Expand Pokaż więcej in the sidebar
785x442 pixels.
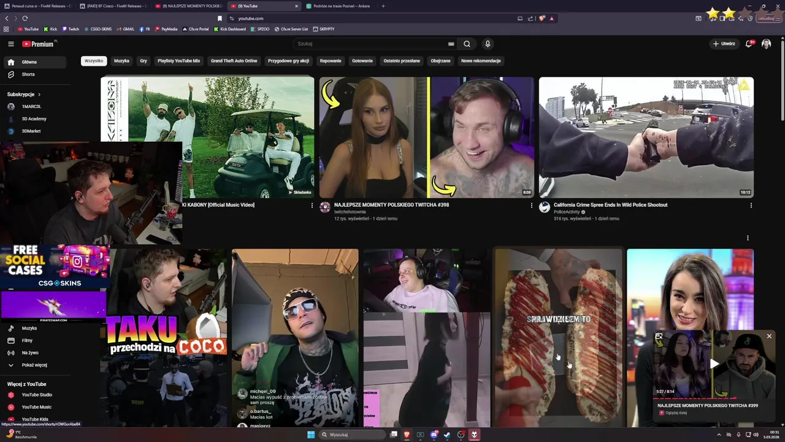point(34,365)
